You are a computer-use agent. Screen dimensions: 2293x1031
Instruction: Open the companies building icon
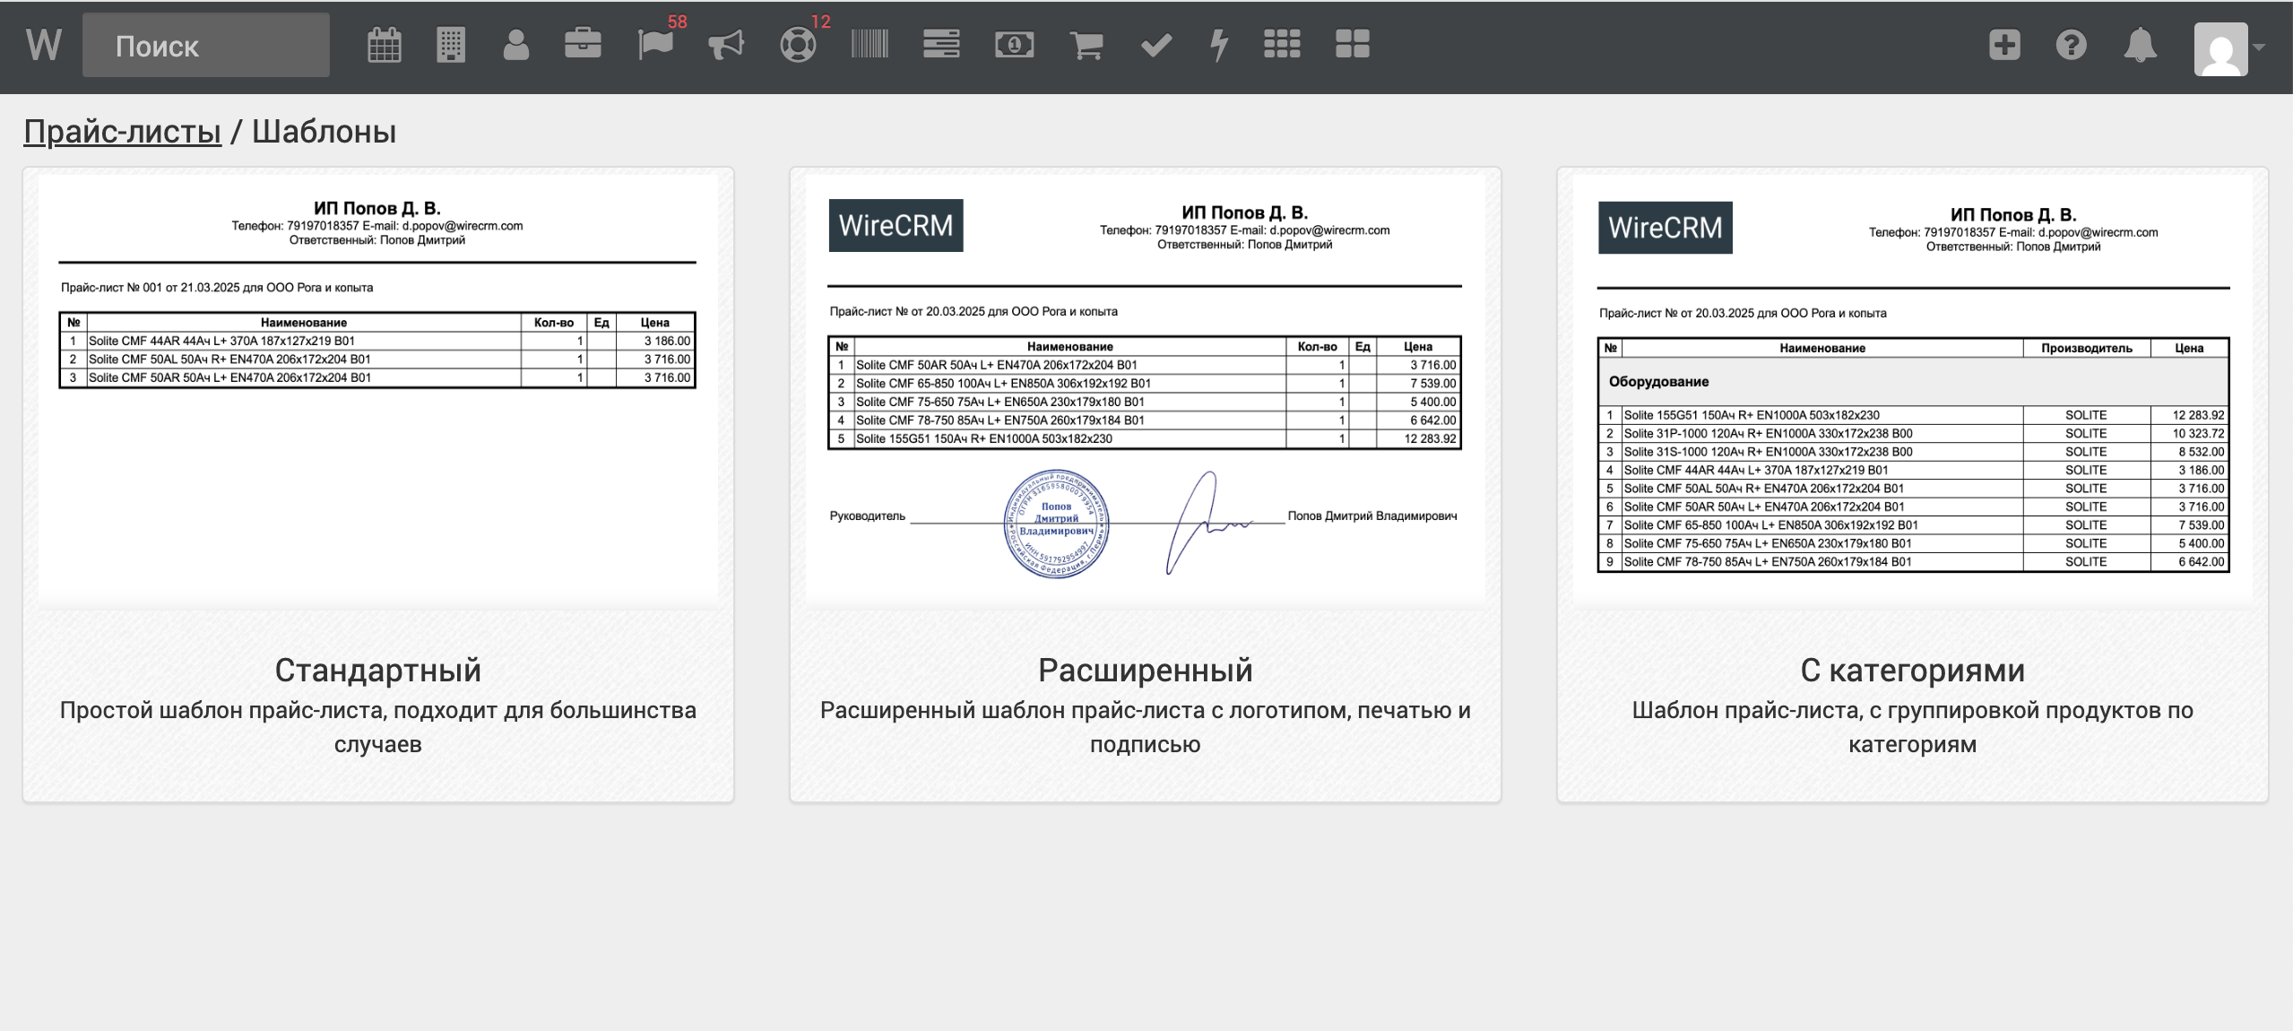[450, 45]
